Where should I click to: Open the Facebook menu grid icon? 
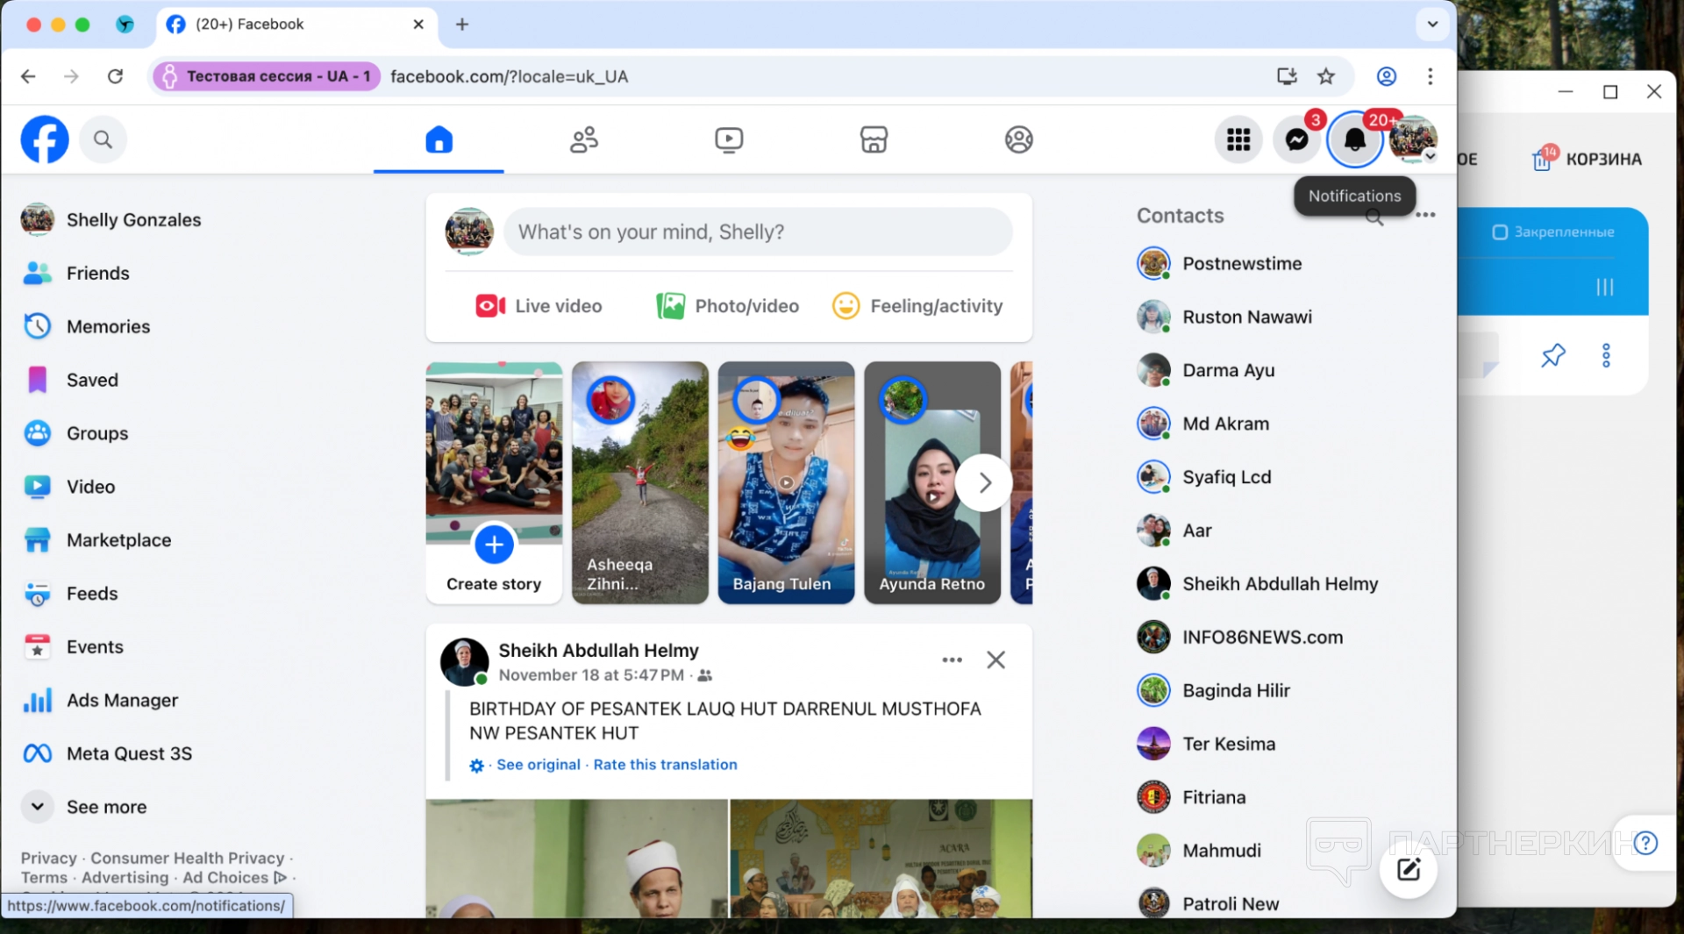1238,139
